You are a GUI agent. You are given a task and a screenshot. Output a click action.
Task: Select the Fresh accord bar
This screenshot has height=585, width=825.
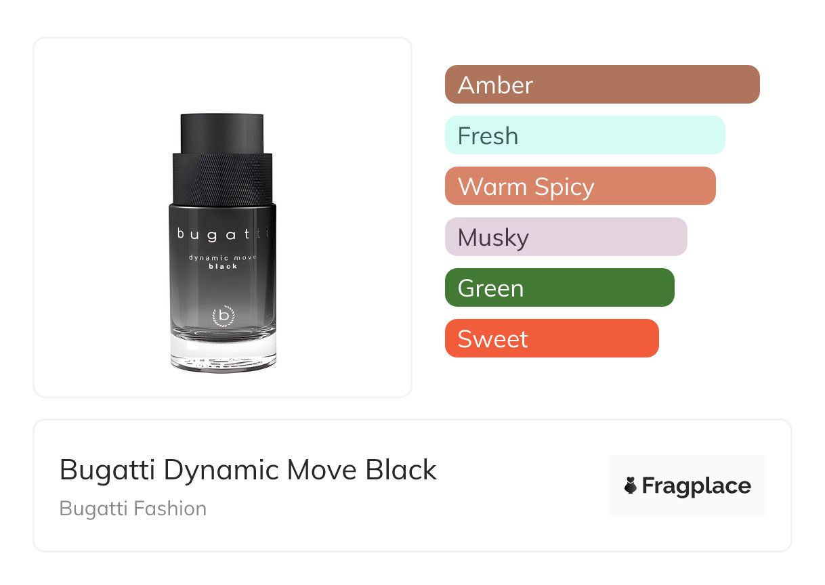click(x=585, y=135)
